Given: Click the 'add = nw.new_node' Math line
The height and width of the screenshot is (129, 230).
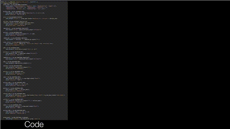Looking at the screenshot, I should (x=11, y=48).
